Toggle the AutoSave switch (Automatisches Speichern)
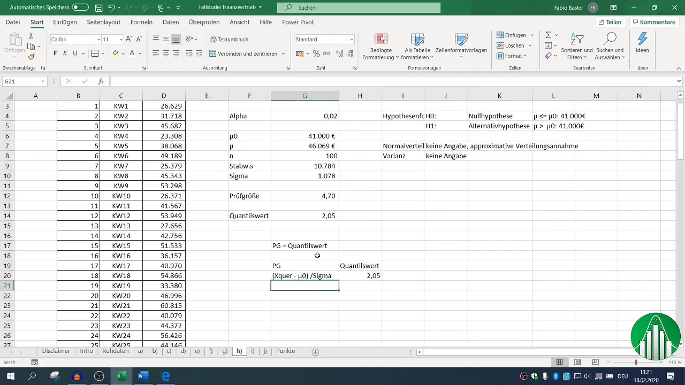685x385 pixels. tap(80, 7)
